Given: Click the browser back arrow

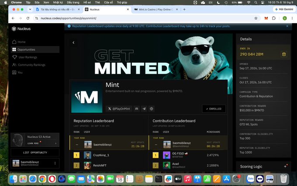Looking at the screenshot, I should tap(13, 18).
